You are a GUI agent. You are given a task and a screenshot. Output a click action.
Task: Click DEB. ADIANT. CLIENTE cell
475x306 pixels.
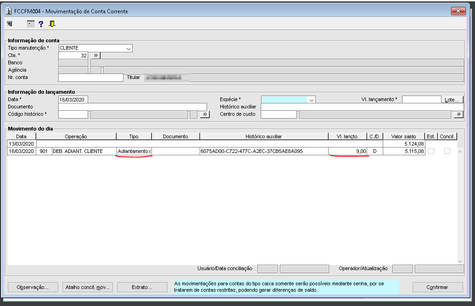pos(84,151)
